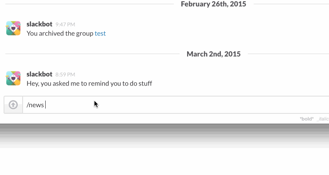Click slackbot name on the 9:47 PM message

39,24
